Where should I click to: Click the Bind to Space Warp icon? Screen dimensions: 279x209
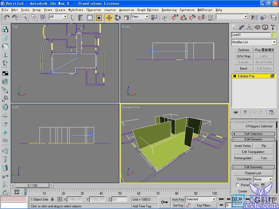click(x=43, y=18)
